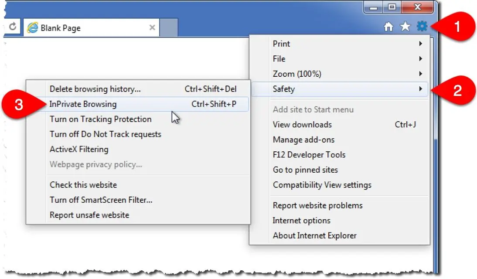
Task: Choose Check this website
Action: point(138,185)
